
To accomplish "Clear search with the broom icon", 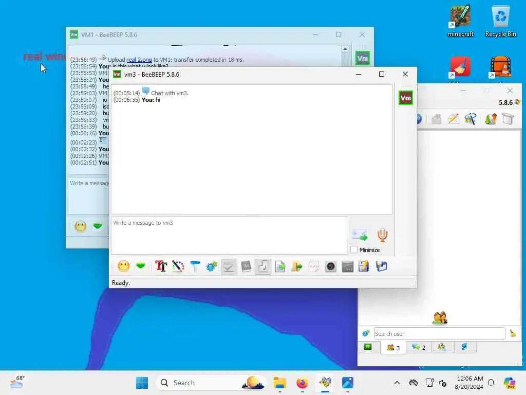I will point(513,333).
